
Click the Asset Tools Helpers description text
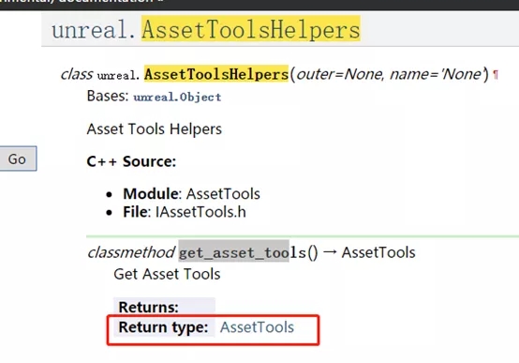[155, 129]
